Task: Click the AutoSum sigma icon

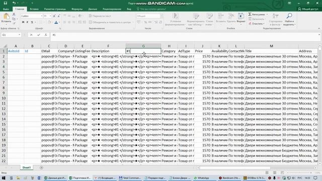Action: click(250, 14)
